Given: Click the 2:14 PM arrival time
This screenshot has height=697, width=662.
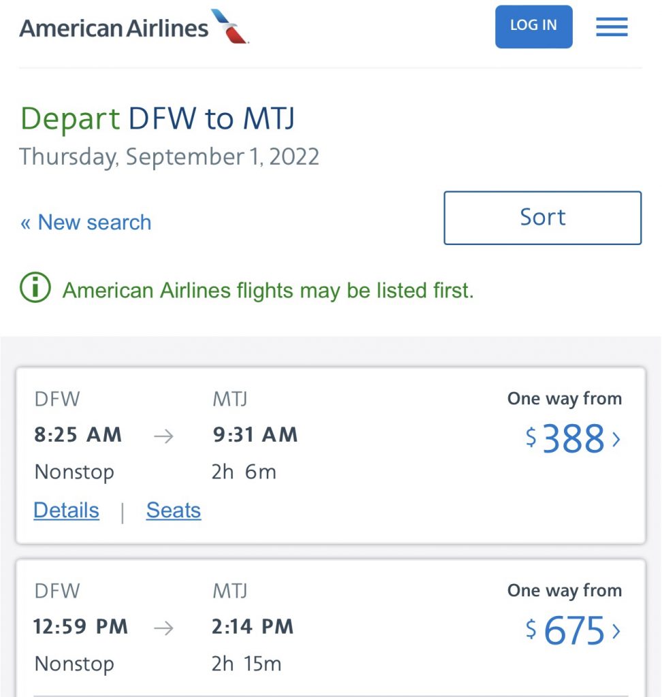Looking at the screenshot, I should 253,627.
